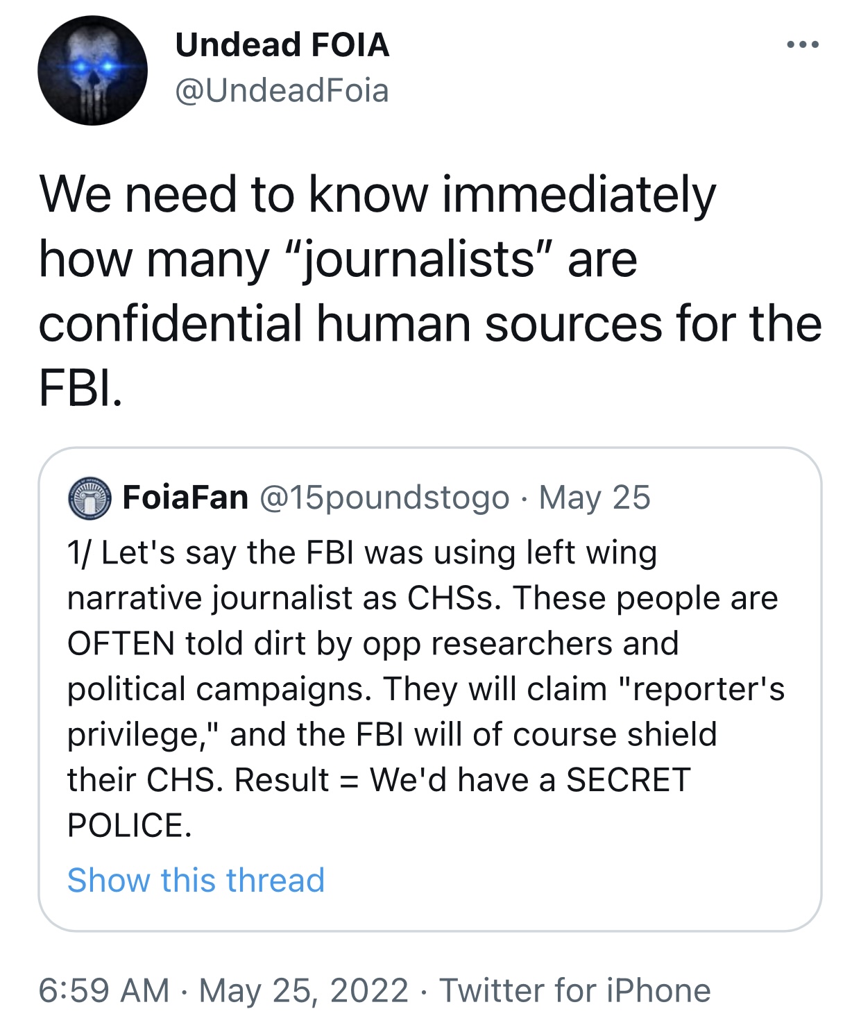Click the FoiaFan profile avatar icon
The image size is (861, 1025).
(x=89, y=498)
